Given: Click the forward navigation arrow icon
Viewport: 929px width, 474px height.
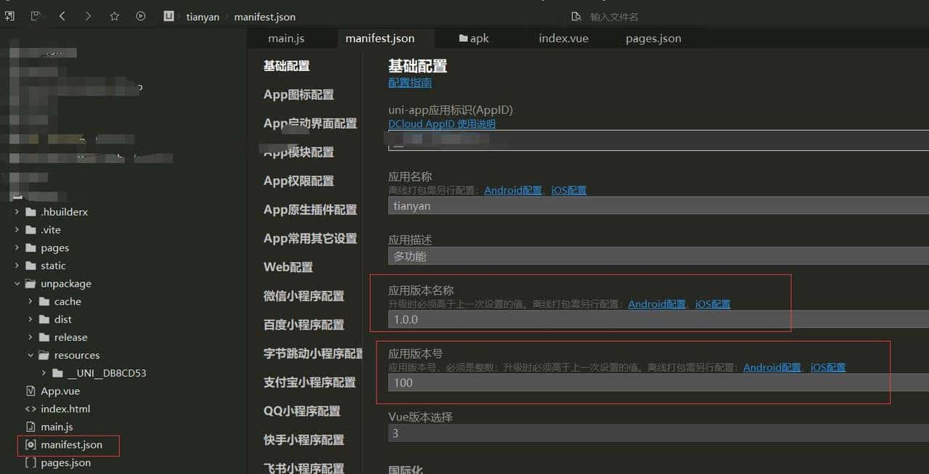Looking at the screenshot, I should (x=87, y=16).
